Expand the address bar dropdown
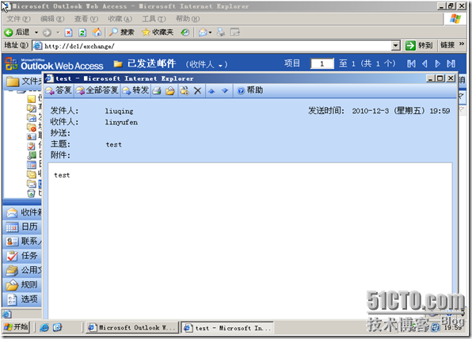 point(396,46)
